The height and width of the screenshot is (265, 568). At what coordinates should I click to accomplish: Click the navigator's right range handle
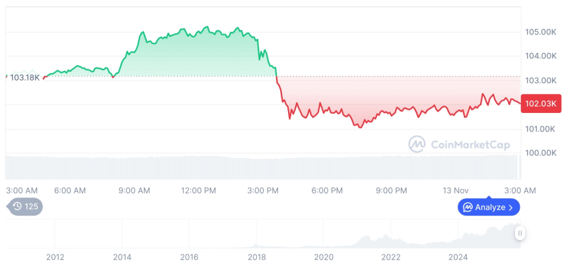520,233
